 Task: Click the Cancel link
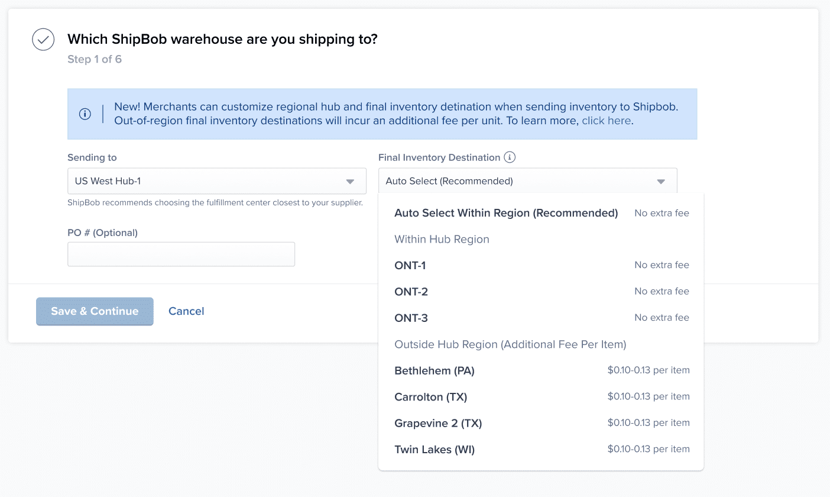186,311
